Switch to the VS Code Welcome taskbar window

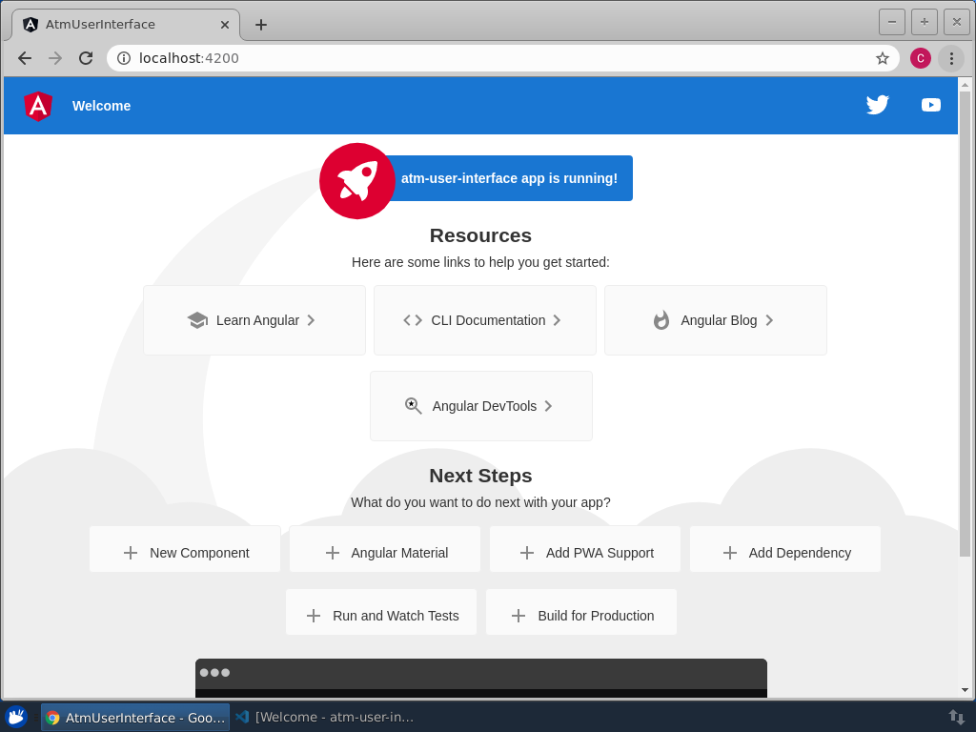(325, 717)
